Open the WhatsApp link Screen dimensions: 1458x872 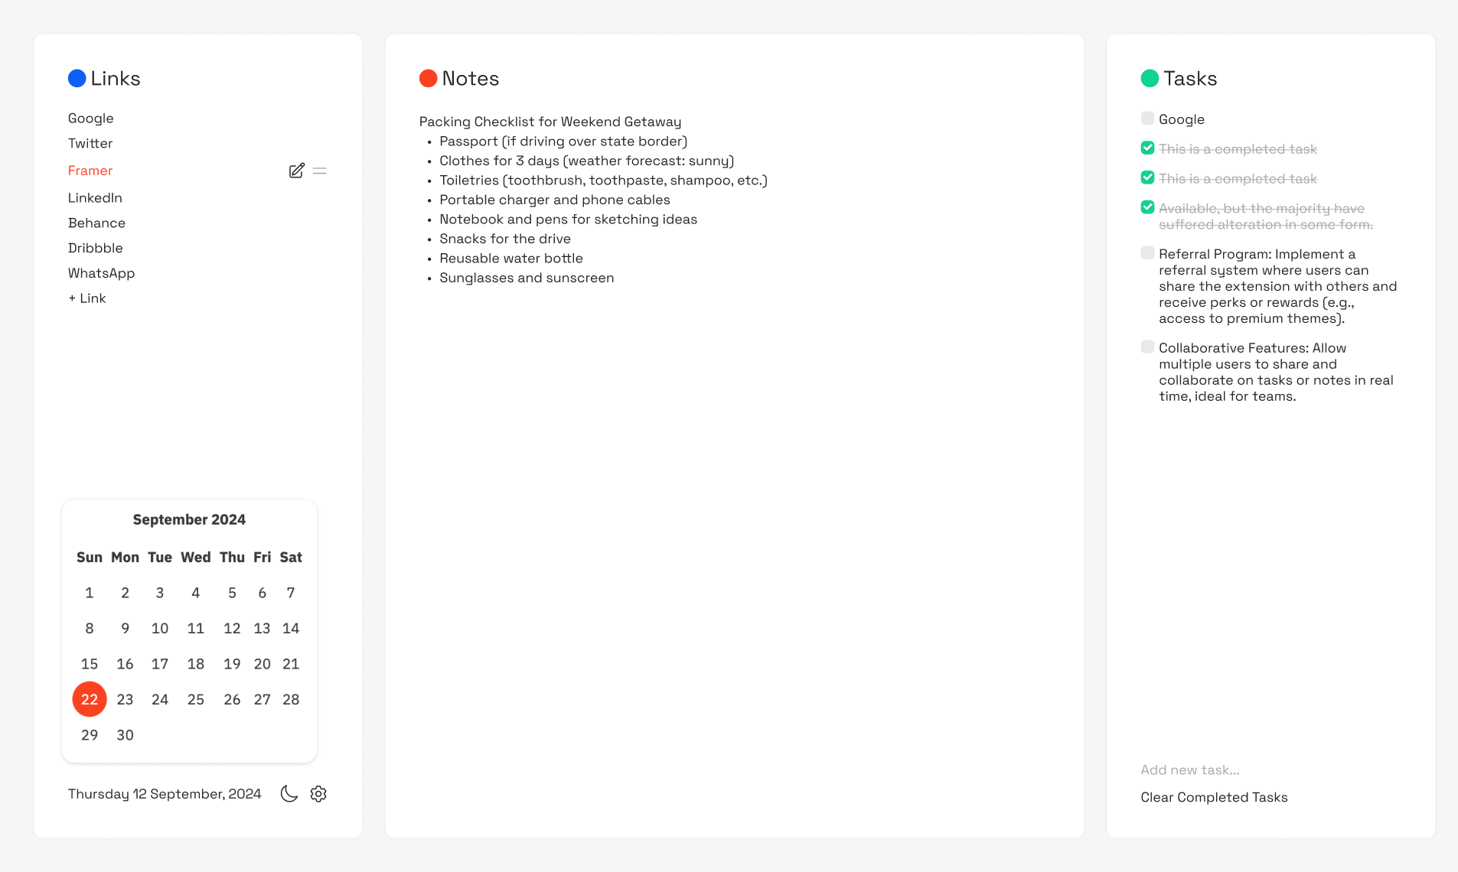click(101, 273)
